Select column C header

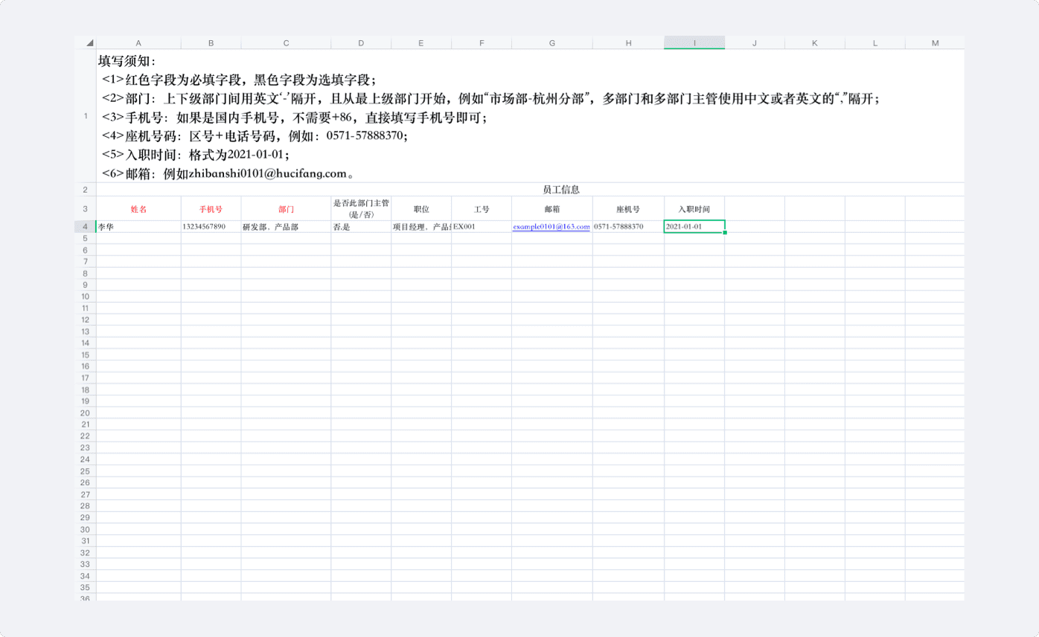pyautogui.click(x=286, y=43)
